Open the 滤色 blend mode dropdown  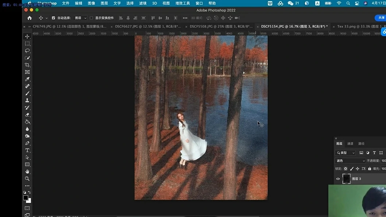pos(350,161)
